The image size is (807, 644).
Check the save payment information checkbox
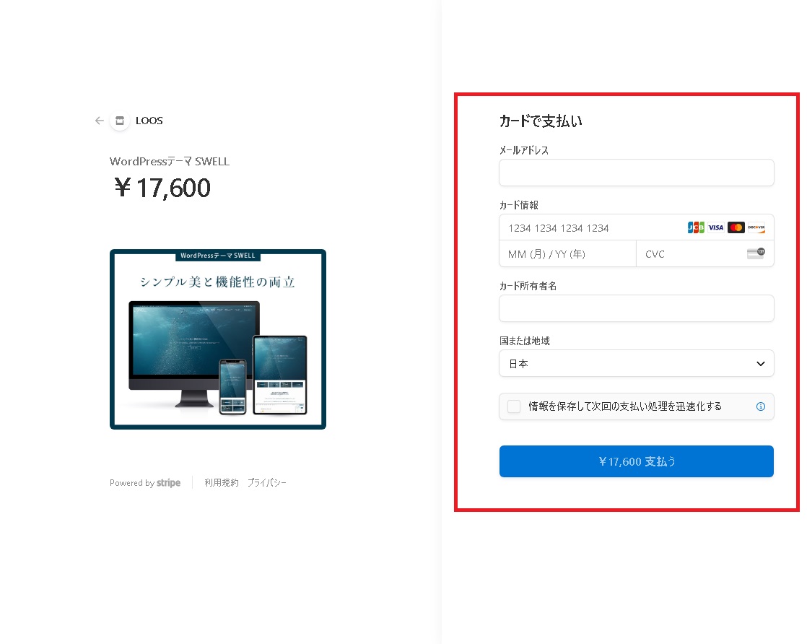pos(514,406)
